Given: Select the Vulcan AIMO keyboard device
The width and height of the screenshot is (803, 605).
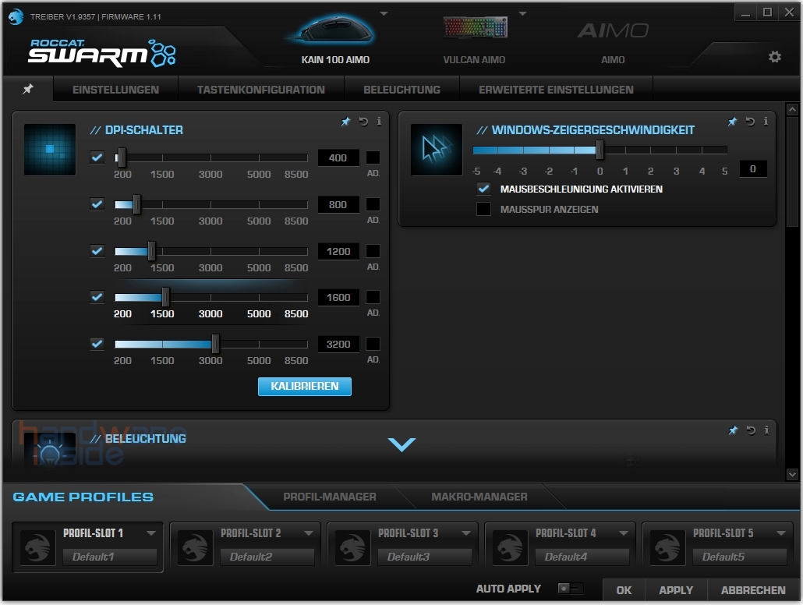Looking at the screenshot, I should pos(474,39).
